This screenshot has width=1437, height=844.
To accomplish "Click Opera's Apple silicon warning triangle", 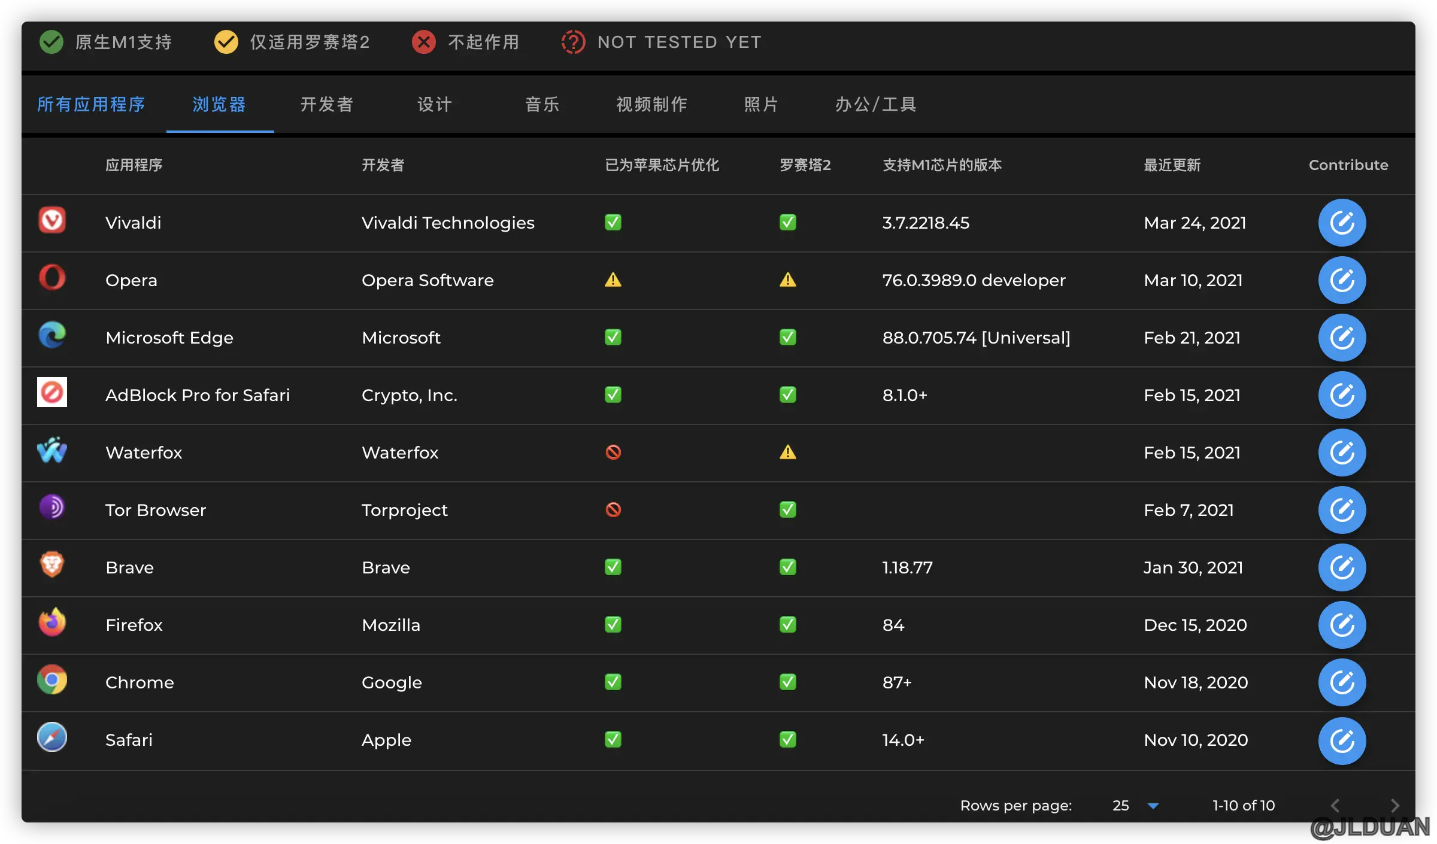I will [x=613, y=280].
